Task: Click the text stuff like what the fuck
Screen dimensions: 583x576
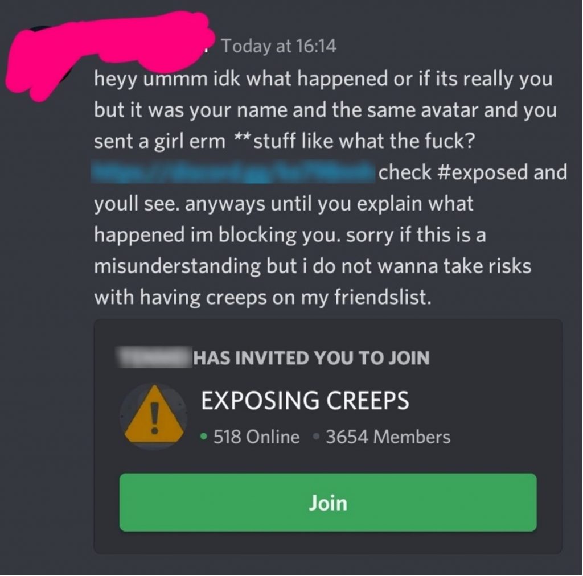Action: [364, 141]
